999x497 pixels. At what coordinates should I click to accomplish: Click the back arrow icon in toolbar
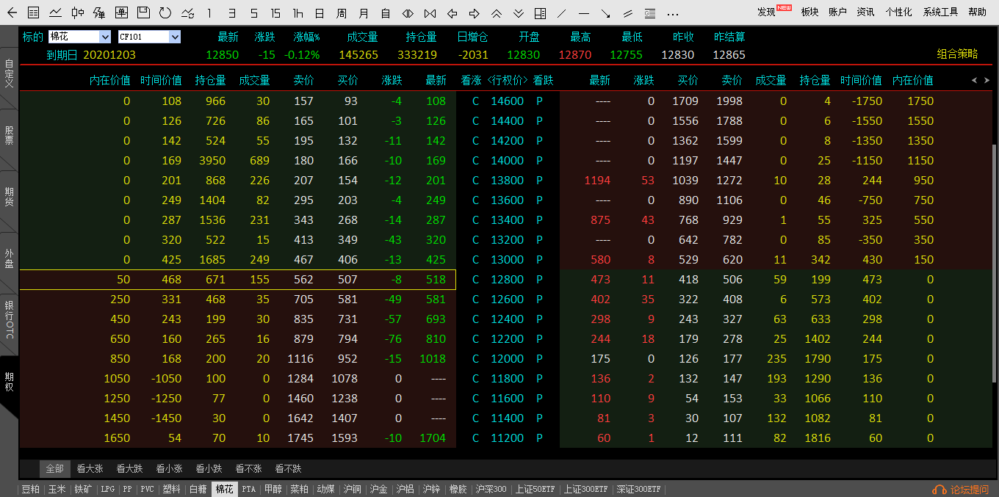coord(12,12)
